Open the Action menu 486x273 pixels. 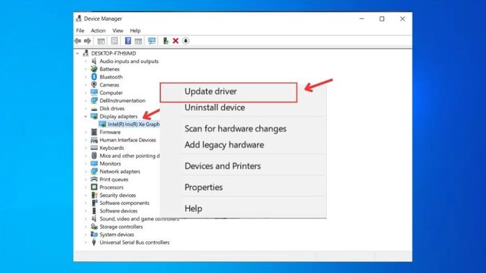[98, 30]
